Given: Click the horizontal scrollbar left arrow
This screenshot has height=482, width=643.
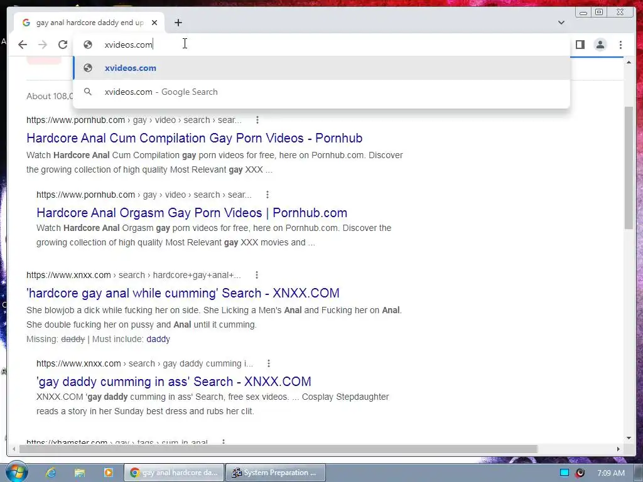Looking at the screenshot, I should pyautogui.click(x=14, y=449).
